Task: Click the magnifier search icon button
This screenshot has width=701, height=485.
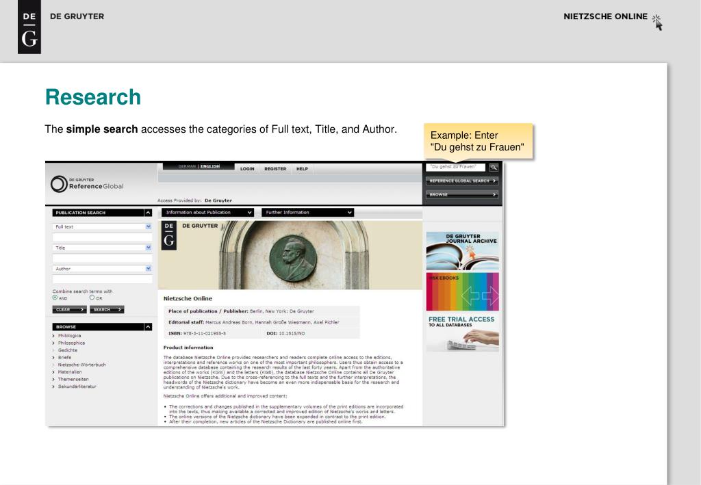Action: (x=494, y=168)
